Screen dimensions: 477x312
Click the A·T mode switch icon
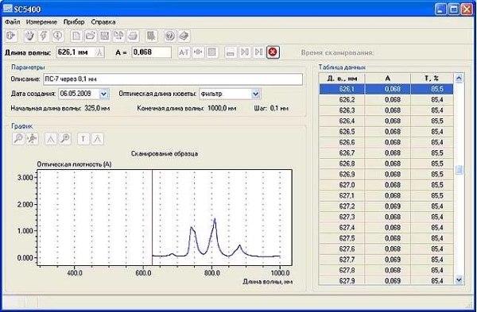pos(184,52)
